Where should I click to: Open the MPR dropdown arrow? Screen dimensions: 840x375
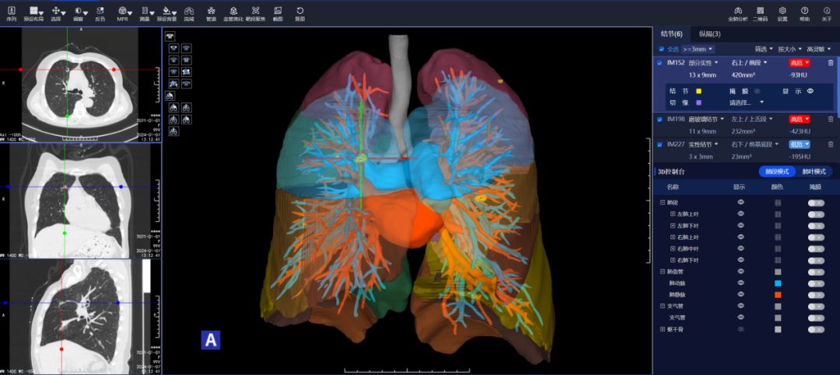(130, 13)
